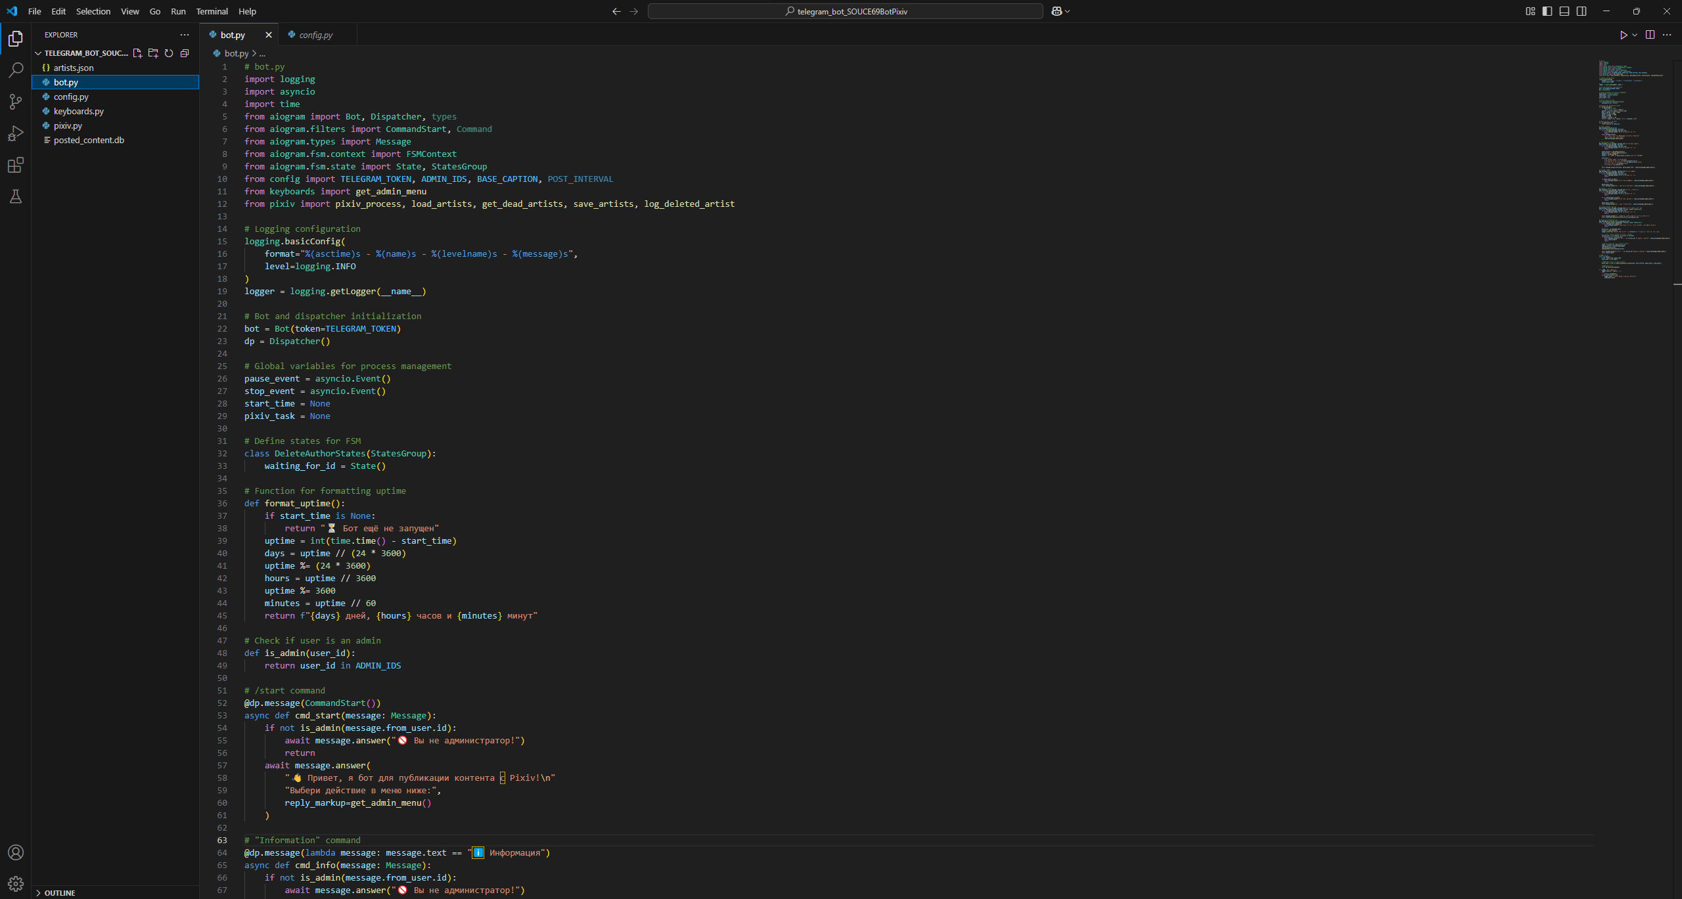Open the Manage gear settings
1682x899 pixels.
pyautogui.click(x=16, y=884)
